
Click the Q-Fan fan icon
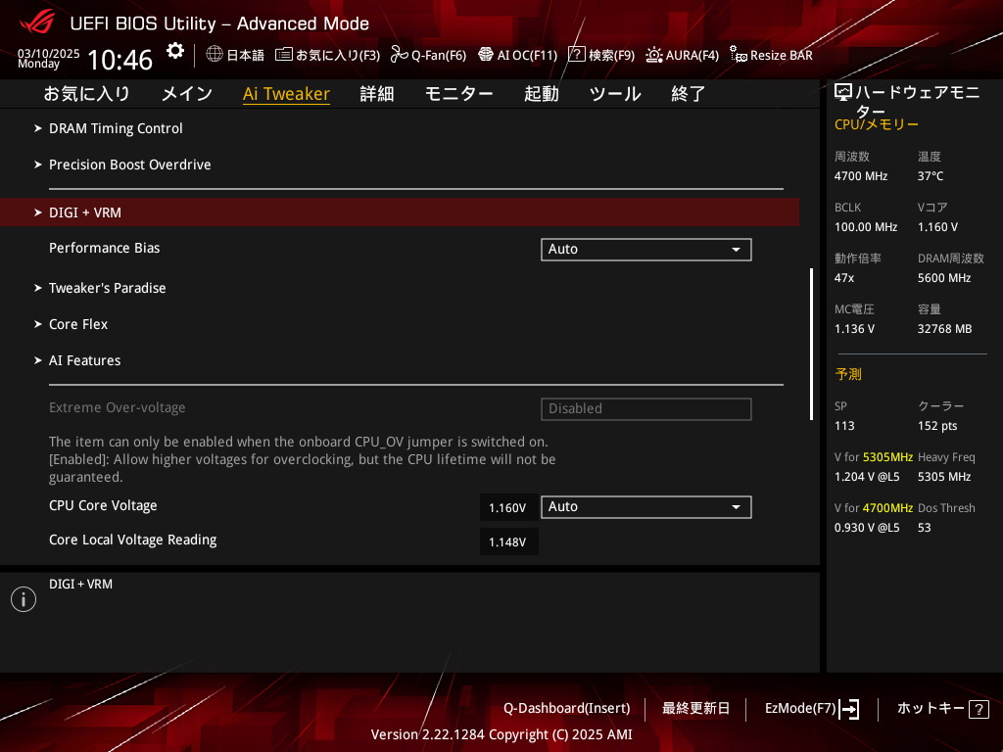tap(400, 55)
